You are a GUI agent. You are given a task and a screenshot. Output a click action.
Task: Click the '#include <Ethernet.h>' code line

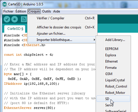point(25,45)
